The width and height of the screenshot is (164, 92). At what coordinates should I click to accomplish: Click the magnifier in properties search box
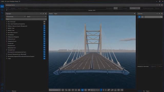tap(161, 17)
